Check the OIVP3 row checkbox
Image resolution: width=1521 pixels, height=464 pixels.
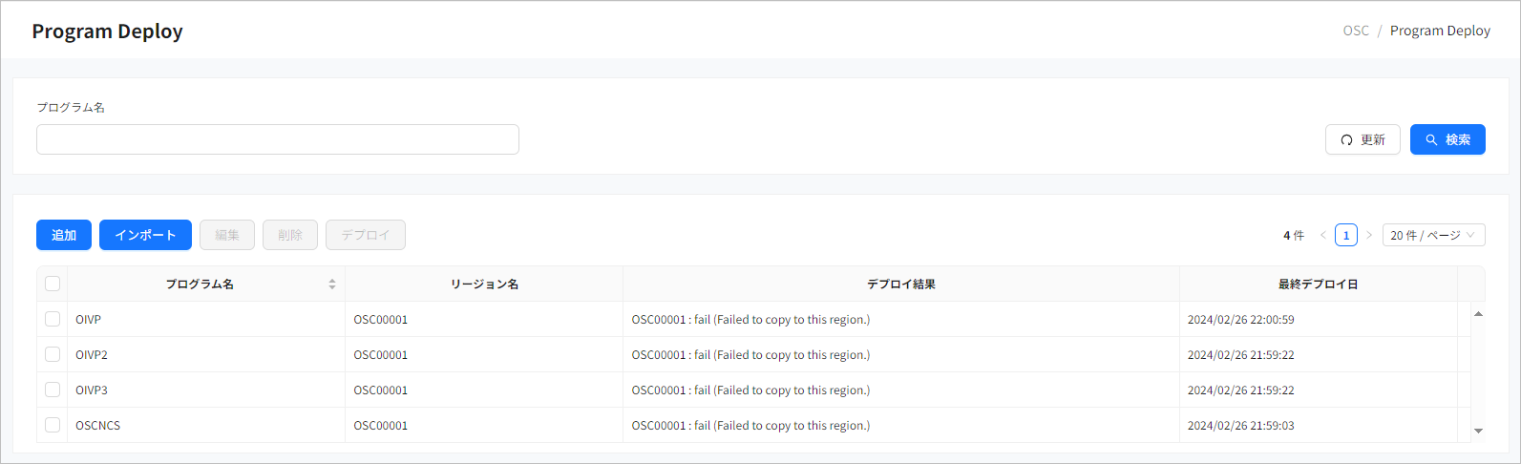pyautogui.click(x=53, y=390)
